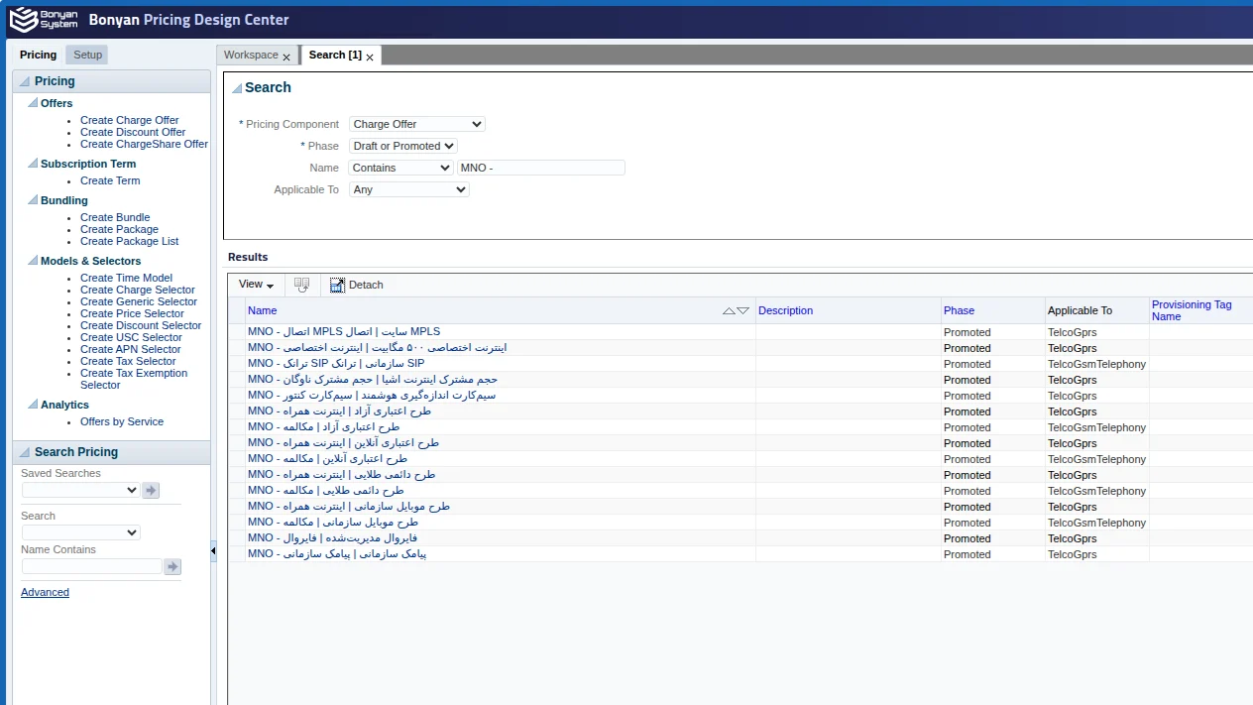Screen dimensions: 1253x705
Task: Click the Advanced search link
Action: (x=45, y=592)
